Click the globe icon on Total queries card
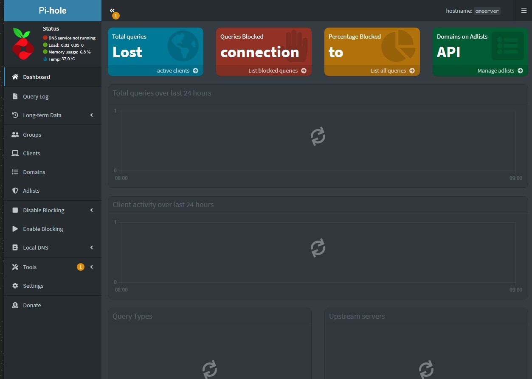Viewport: 532px width, 379px height. 183,46
